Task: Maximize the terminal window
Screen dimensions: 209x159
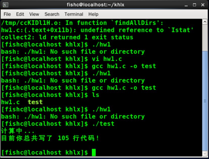Action: pyautogui.click(x=194, y=5)
